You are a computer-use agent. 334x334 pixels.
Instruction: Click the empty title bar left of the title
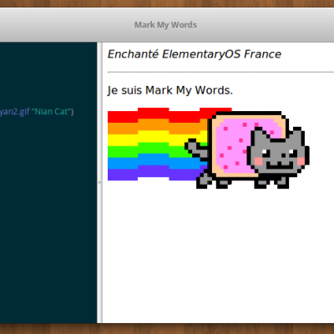(67, 25)
